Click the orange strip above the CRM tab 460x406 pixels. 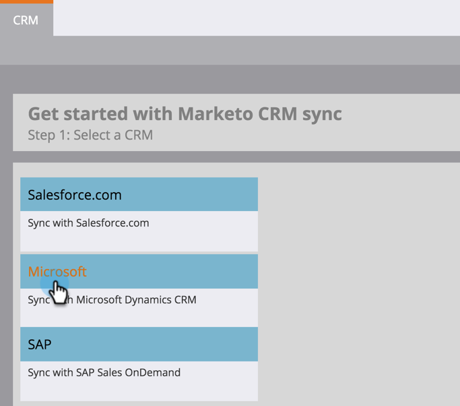[26, 2]
